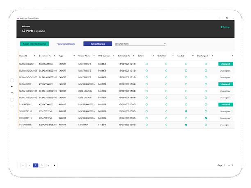251x188 pixels.
Task: Open the Vessel Name column filter icon
Action: point(94,55)
